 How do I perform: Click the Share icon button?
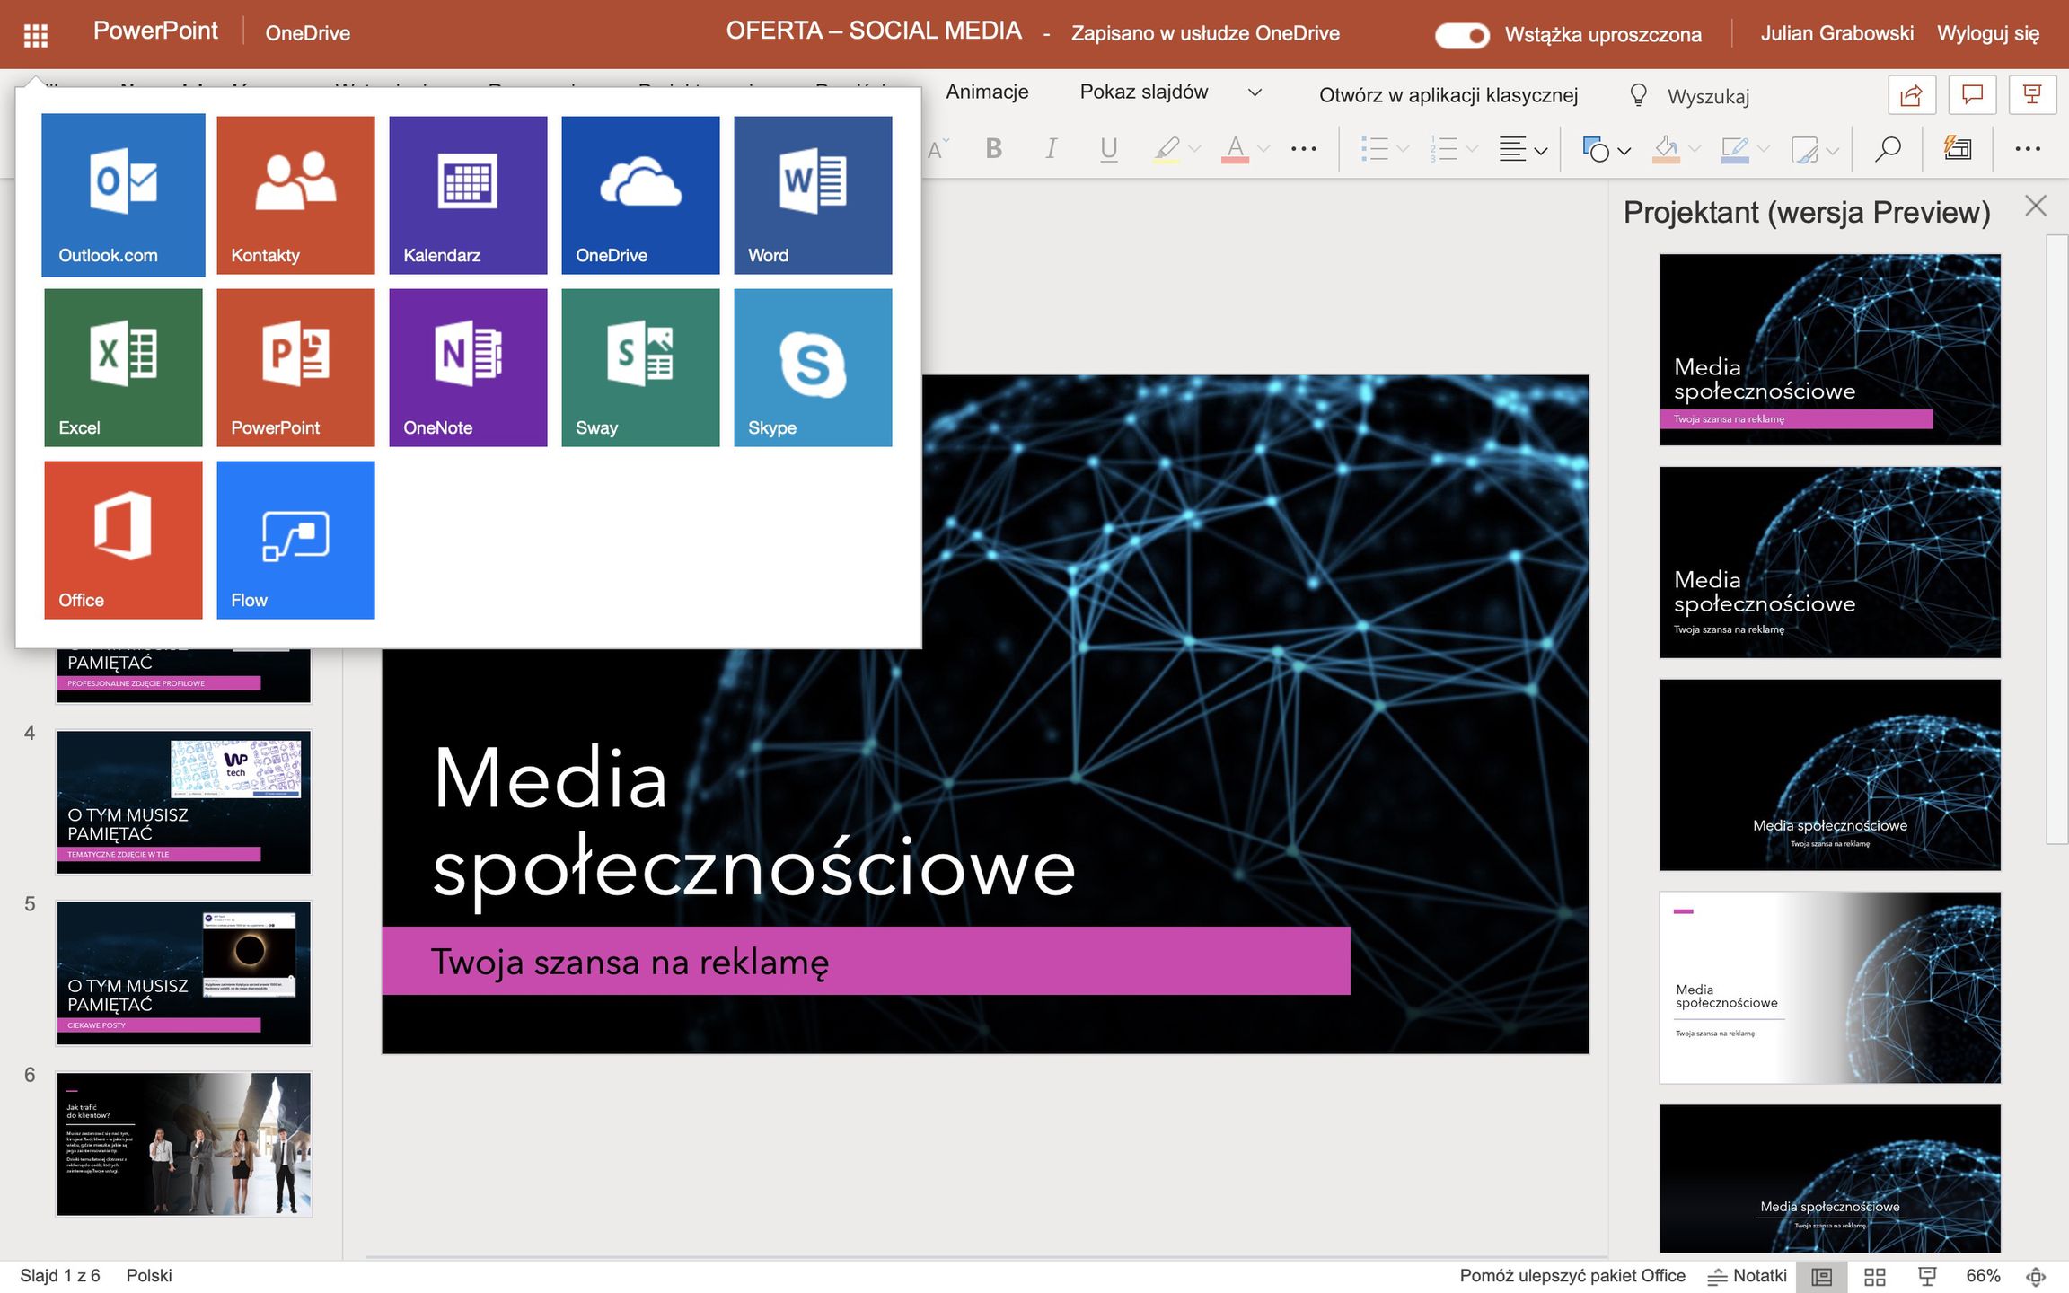point(1912,94)
